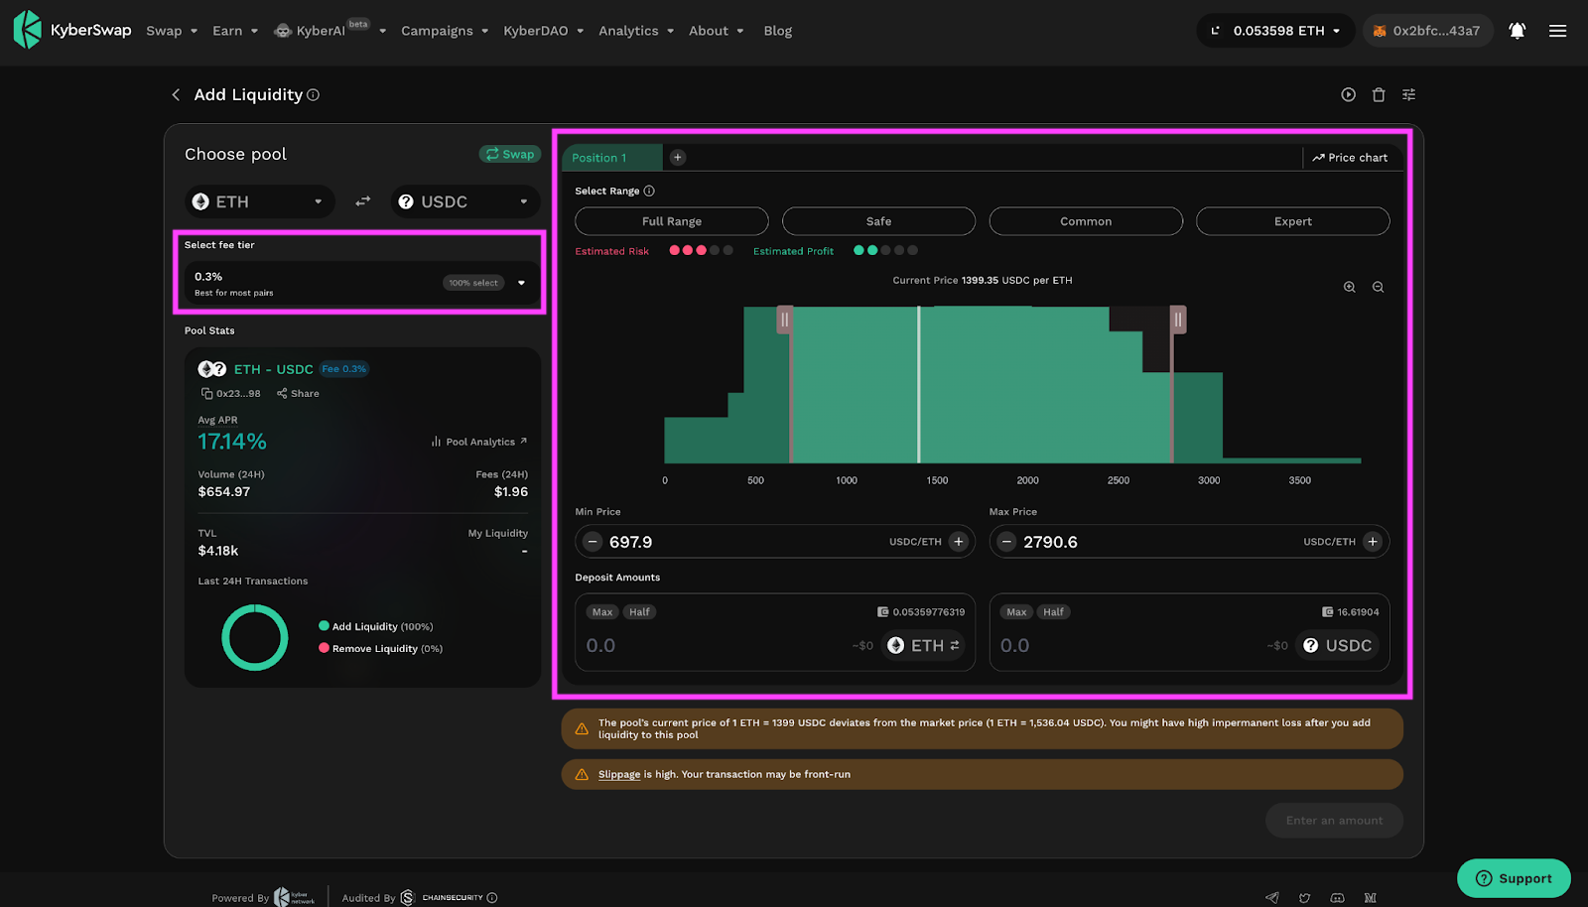The width and height of the screenshot is (1588, 907).
Task: Open wallet 0x2bfc...43a7
Action: pos(1427,31)
